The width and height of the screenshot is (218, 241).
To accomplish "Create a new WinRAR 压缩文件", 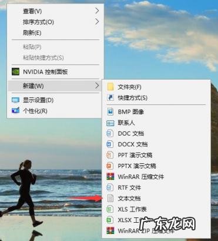I will (x=156, y=177).
